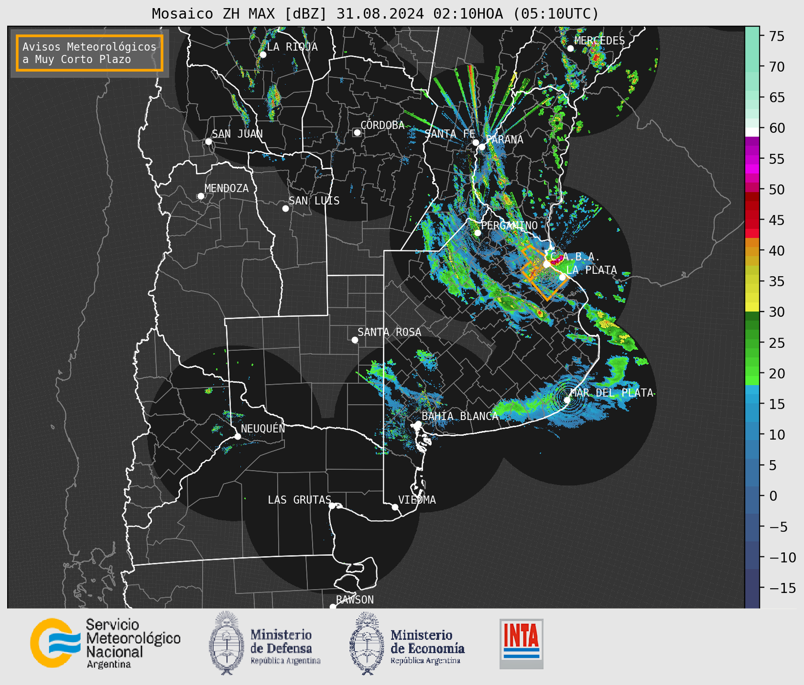Click the NEUQUÉN label

[263, 428]
